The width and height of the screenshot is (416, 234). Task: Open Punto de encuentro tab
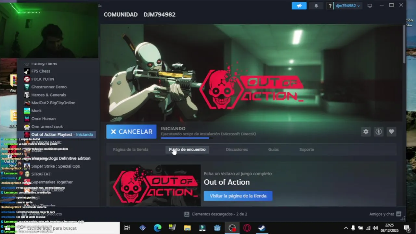pos(187,149)
